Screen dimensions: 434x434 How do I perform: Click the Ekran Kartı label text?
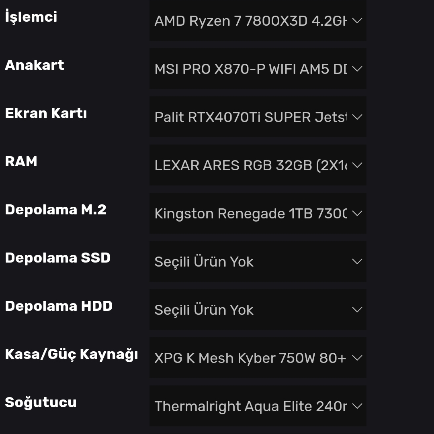[46, 113]
